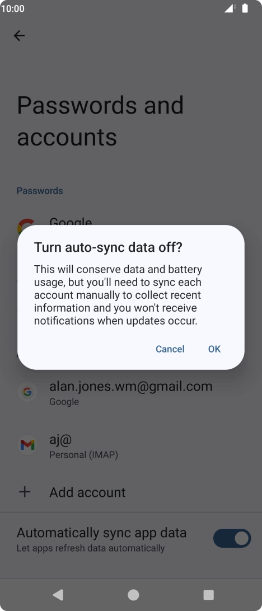262x611 pixels.
Task: Tap the Android back navigation triangle
Action: coord(58,594)
